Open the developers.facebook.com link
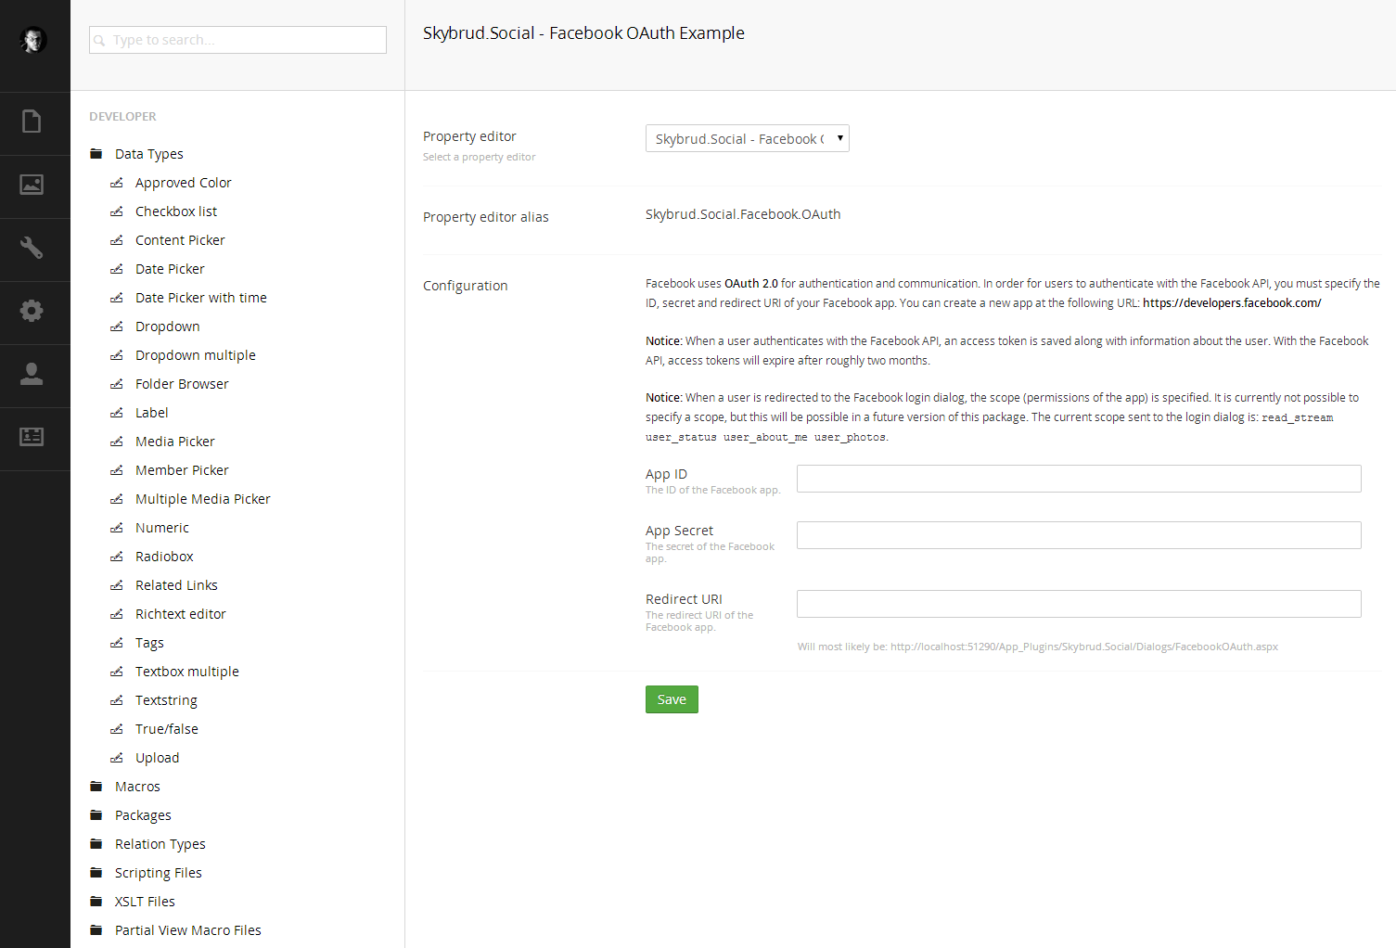This screenshot has width=1396, height=948. pos(1232,303)
